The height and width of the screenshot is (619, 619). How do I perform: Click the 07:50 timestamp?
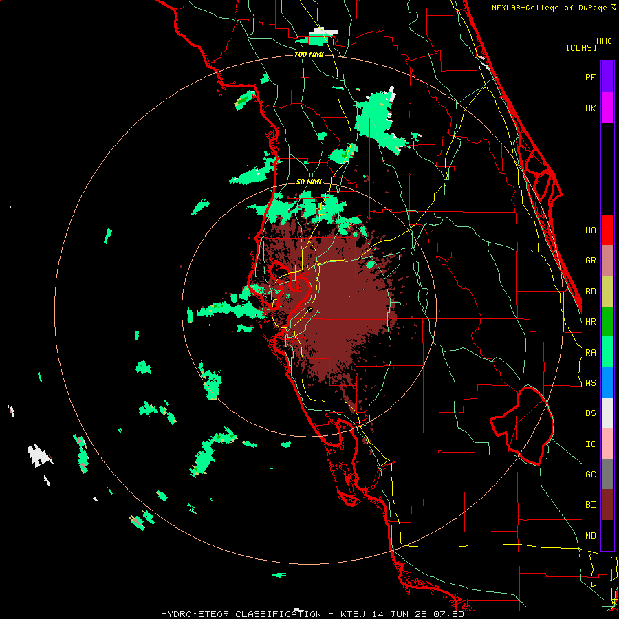(x=447, y=614)
